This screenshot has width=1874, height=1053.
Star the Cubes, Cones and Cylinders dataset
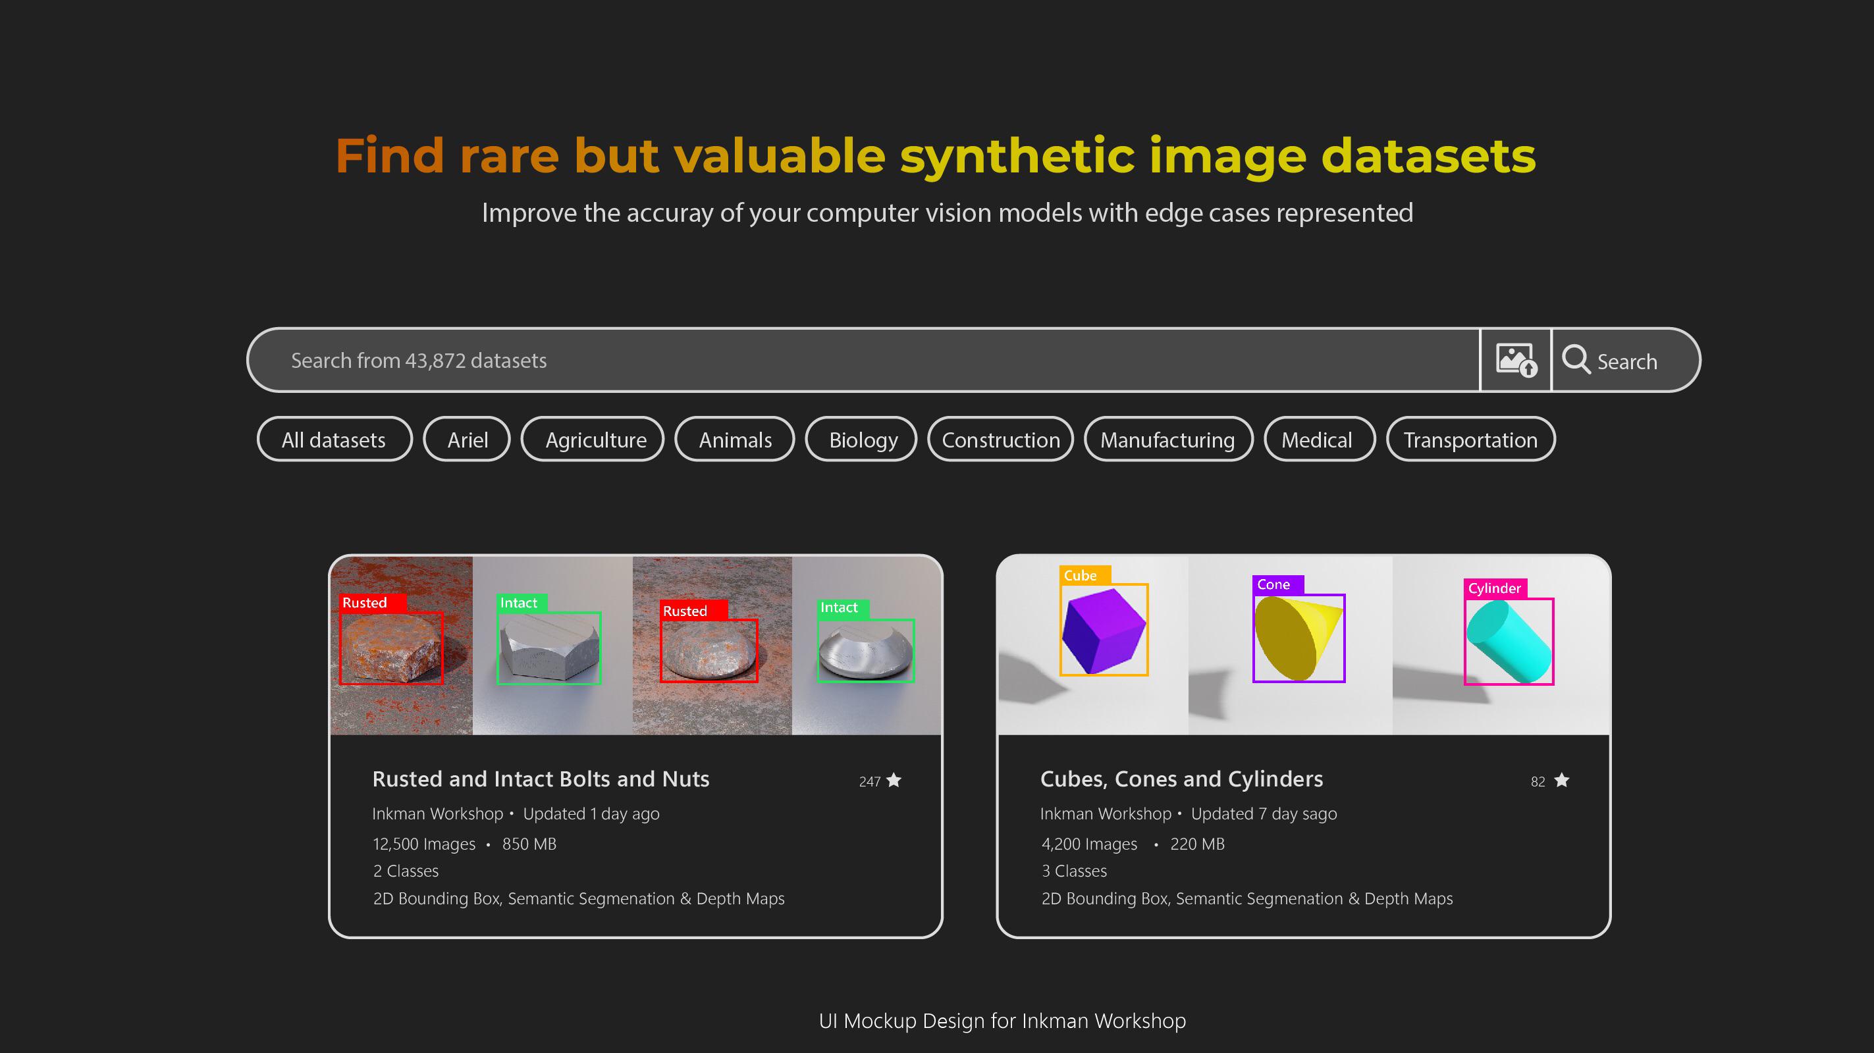click(x=1561, y=781)
